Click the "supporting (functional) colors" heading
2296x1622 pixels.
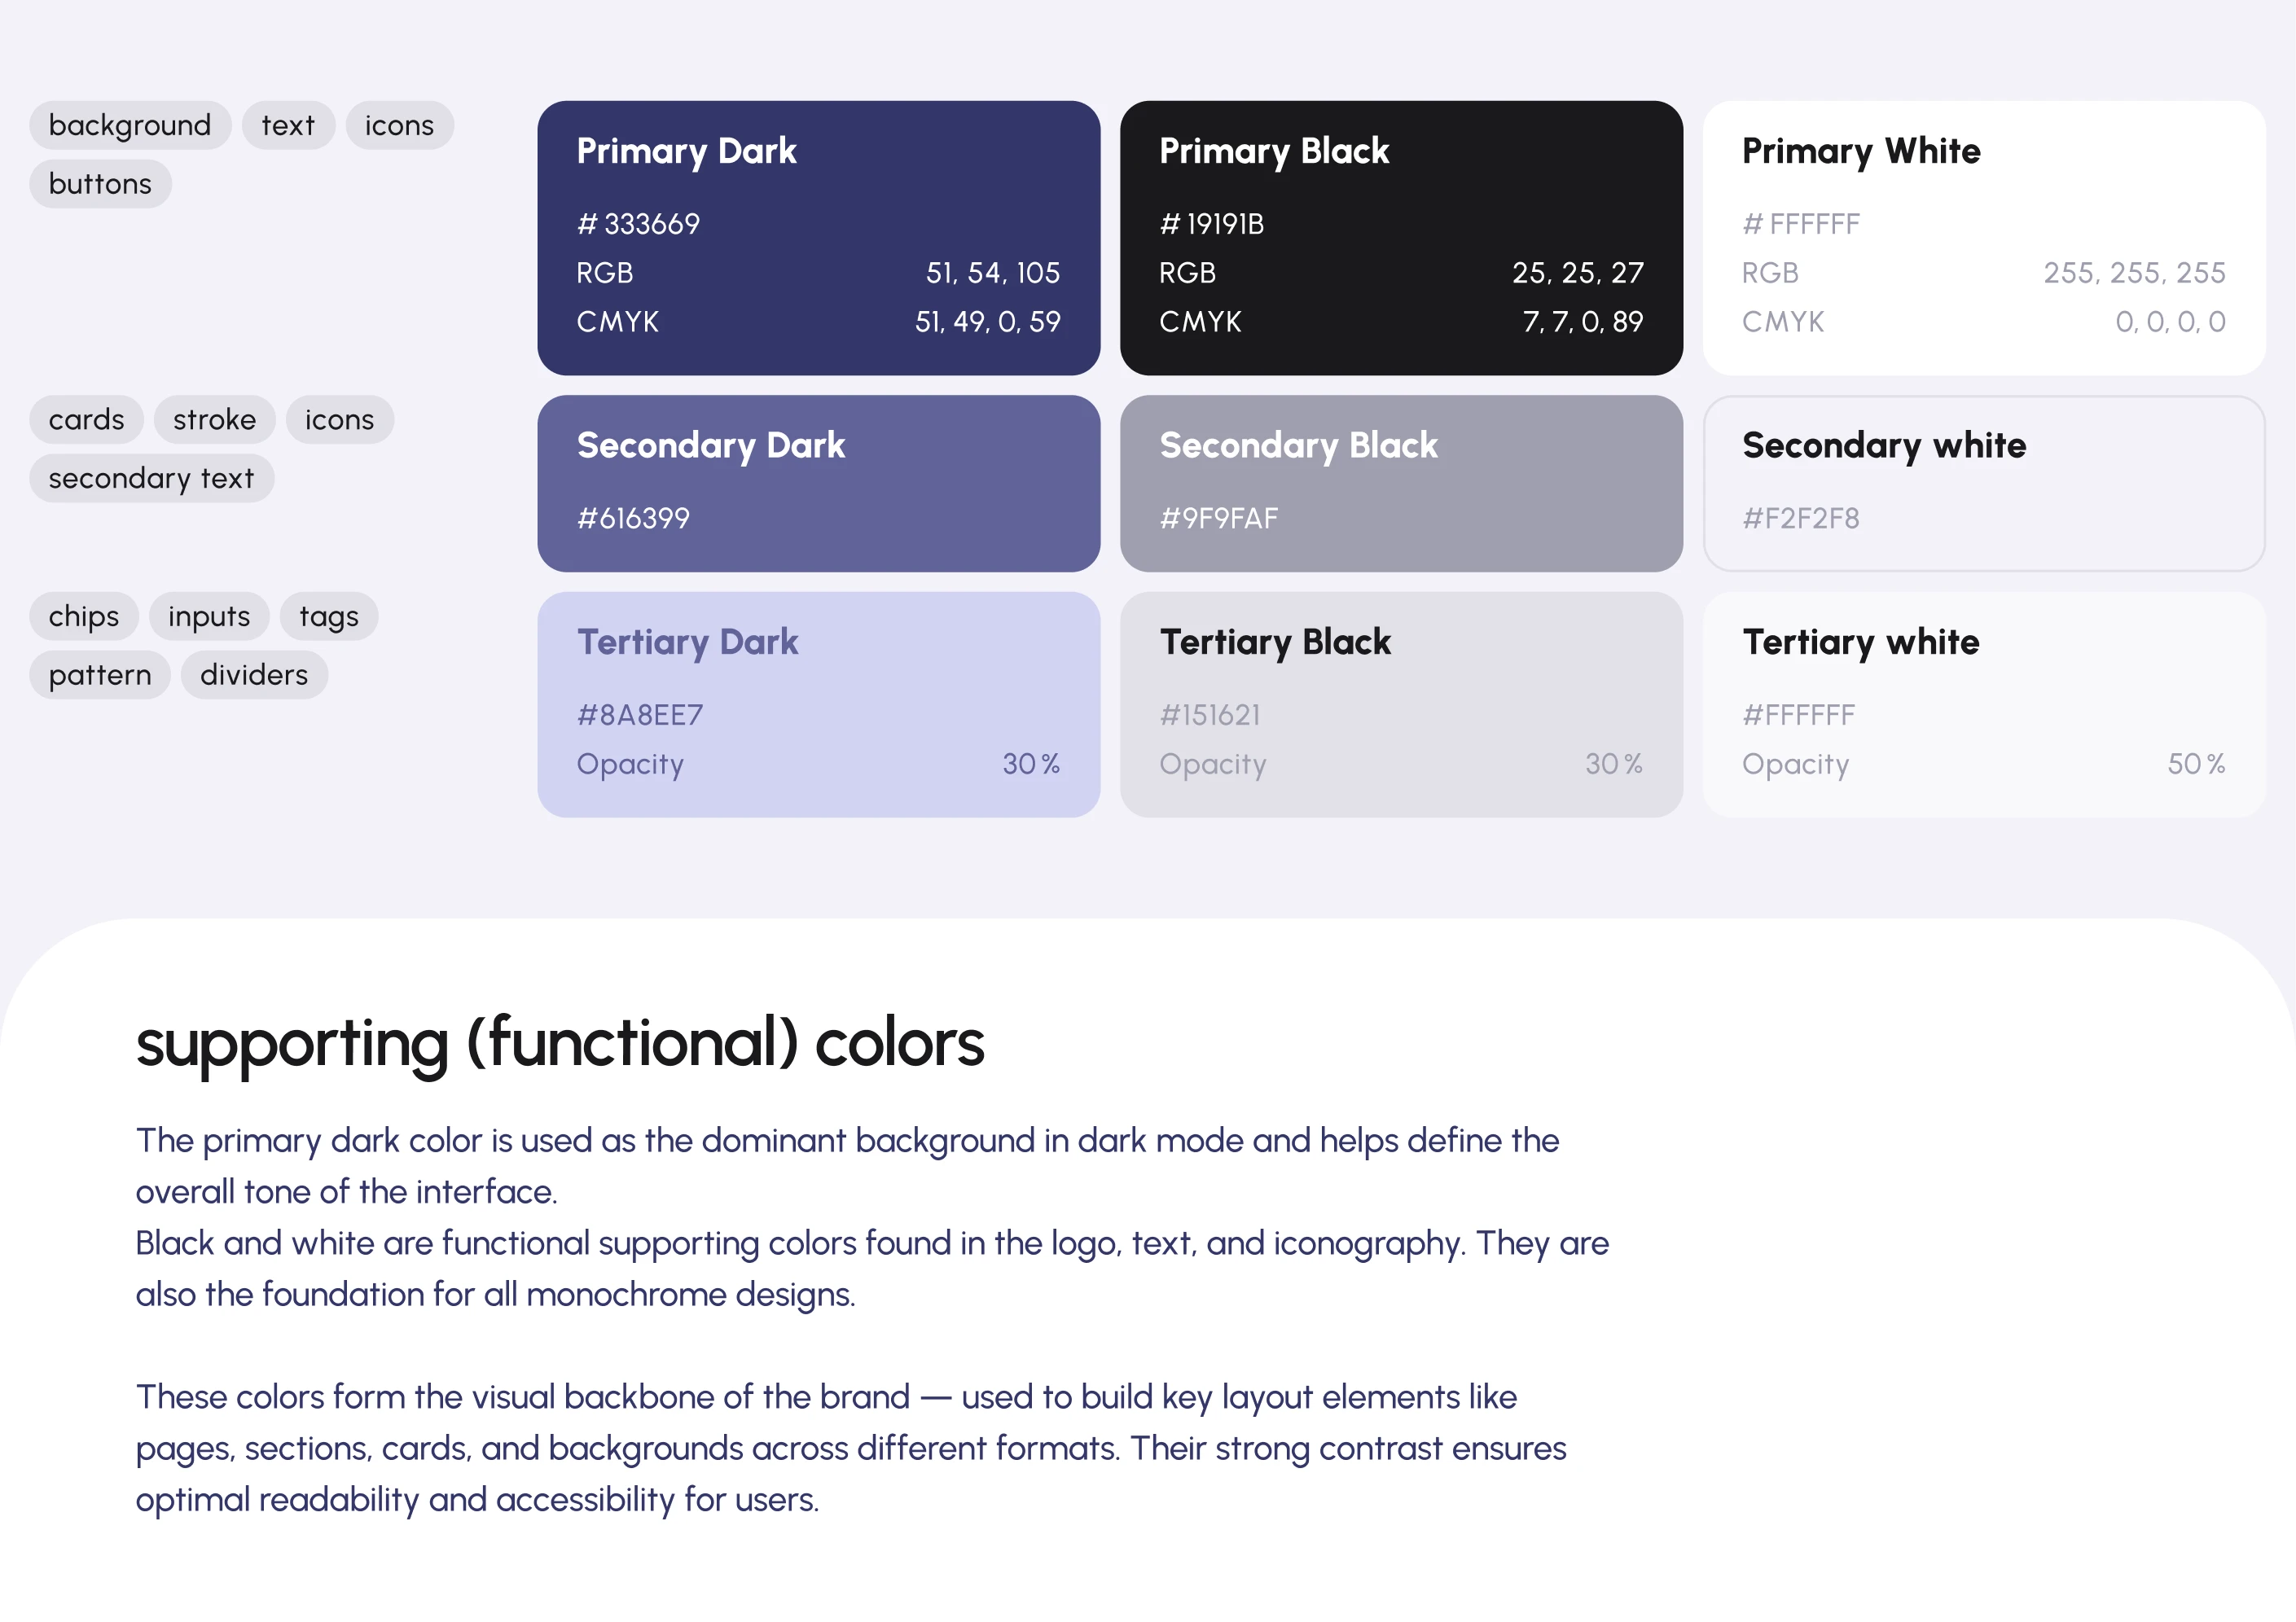click(560, 1043)
